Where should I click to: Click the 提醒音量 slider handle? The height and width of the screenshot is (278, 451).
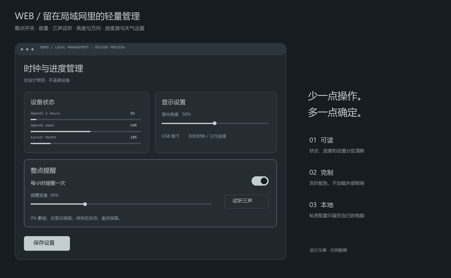(x=85, y=204)
